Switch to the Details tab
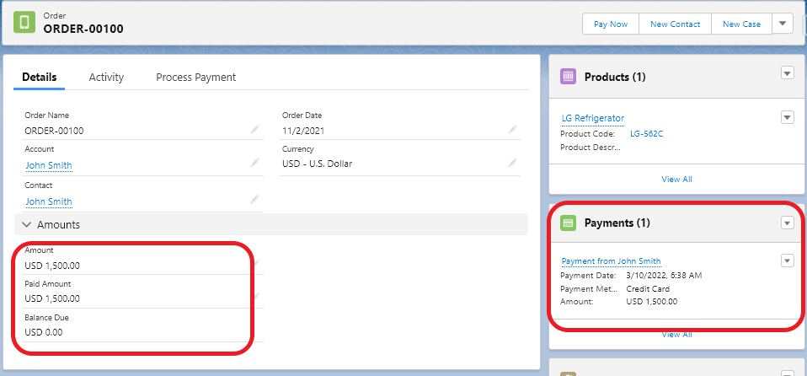807x376 pixels. coord(39,78)
